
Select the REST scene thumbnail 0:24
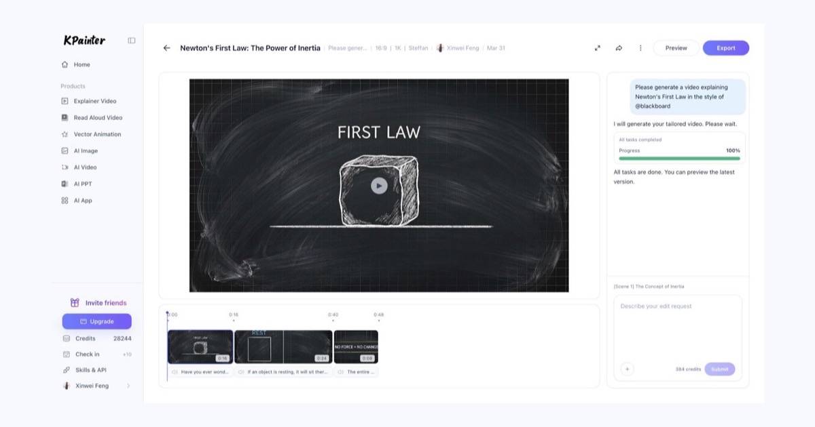(x=283, y=347)
